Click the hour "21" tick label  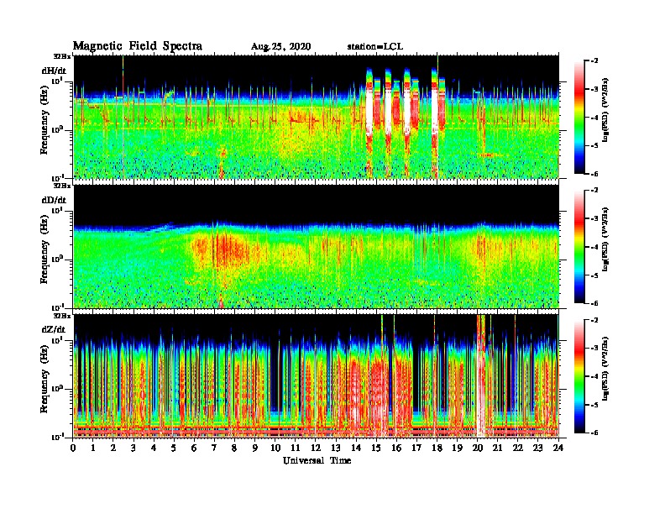497,448
